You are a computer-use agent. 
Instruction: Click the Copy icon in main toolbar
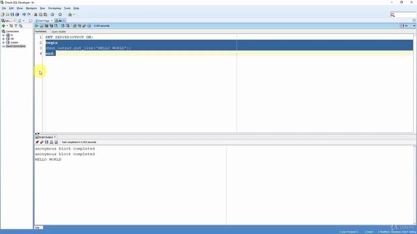tap(40, 14)
